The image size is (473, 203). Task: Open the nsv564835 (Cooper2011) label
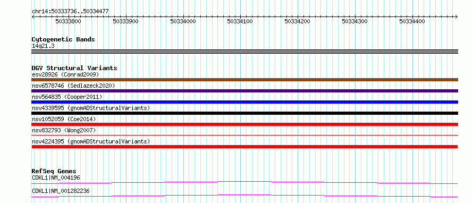coord(67,97)
